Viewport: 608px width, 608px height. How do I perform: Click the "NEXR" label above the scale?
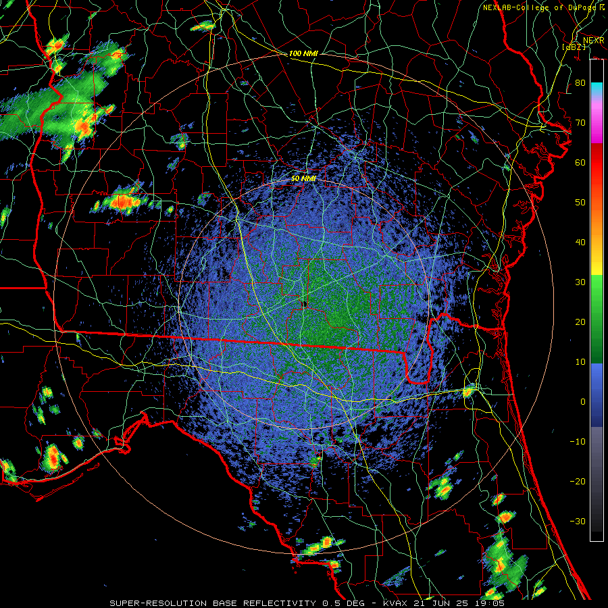593,41
